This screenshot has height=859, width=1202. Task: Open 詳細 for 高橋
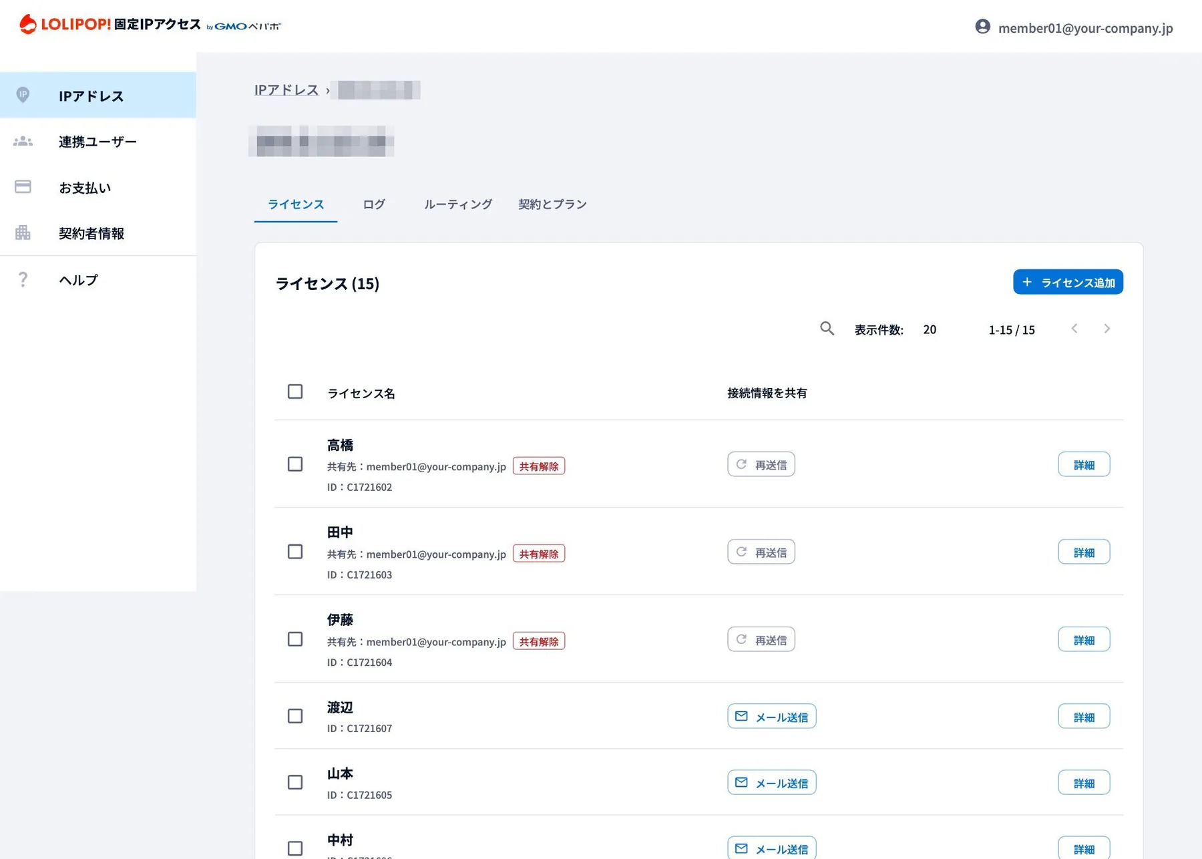click(x=1084, y=464)
